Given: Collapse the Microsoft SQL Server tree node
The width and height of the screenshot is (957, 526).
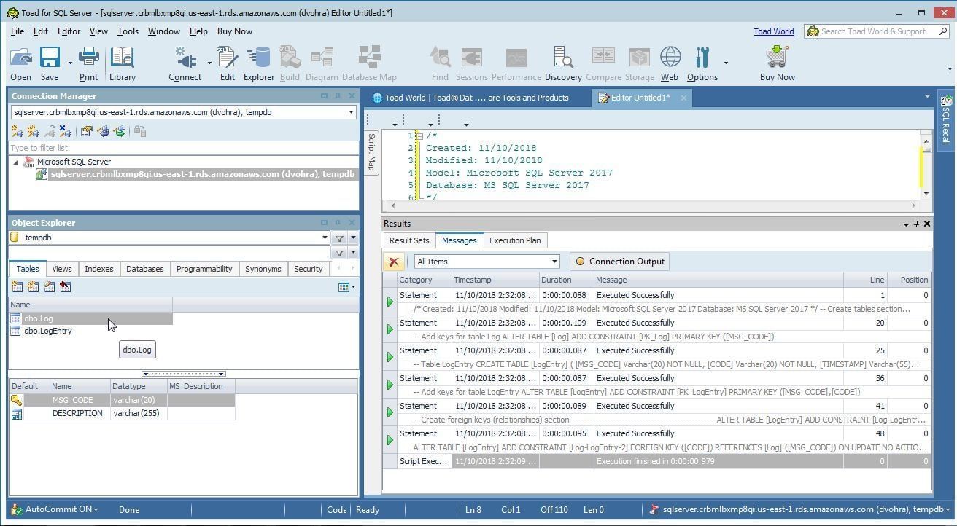Looking at the screenshot, I should point(15,162).
